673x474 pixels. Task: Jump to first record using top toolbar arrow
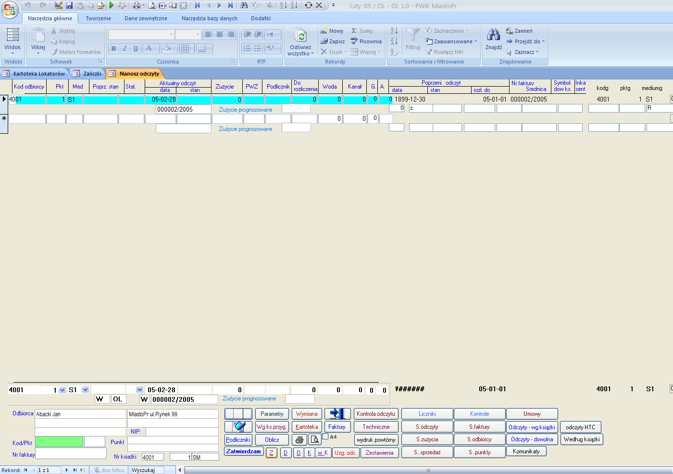pos(197,5)
